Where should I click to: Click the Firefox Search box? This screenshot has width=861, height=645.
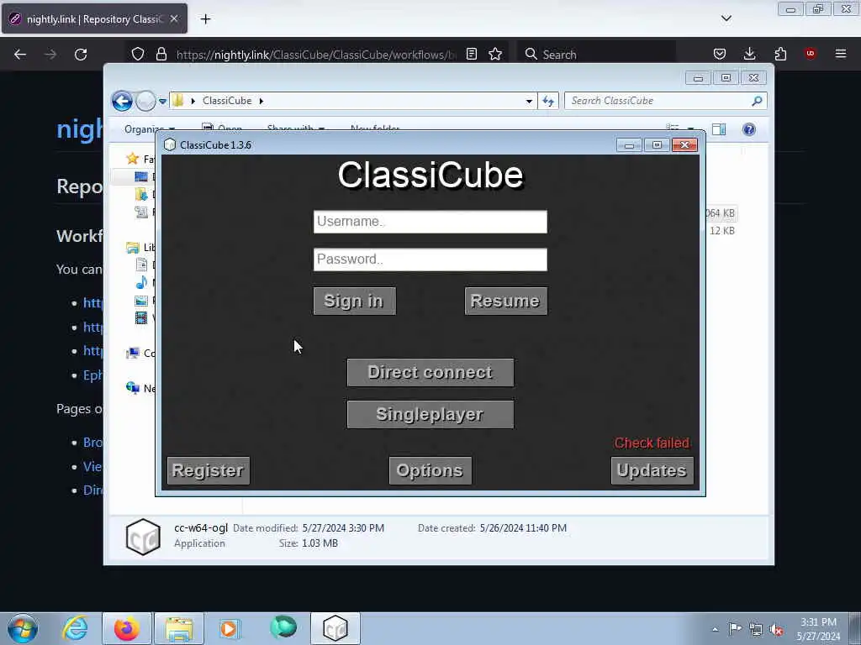pyautogui.click(x=596, y=55)
